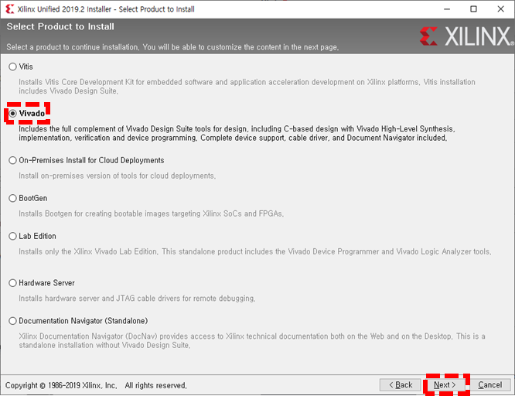
Task: Click 'Installs hardware server and JTAG cable drivers' text
Action: tap(137, 299)
